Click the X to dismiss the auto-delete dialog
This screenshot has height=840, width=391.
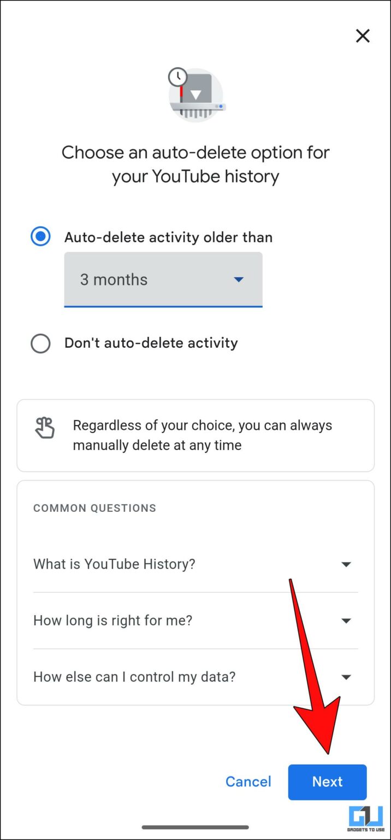click(363, 36)
